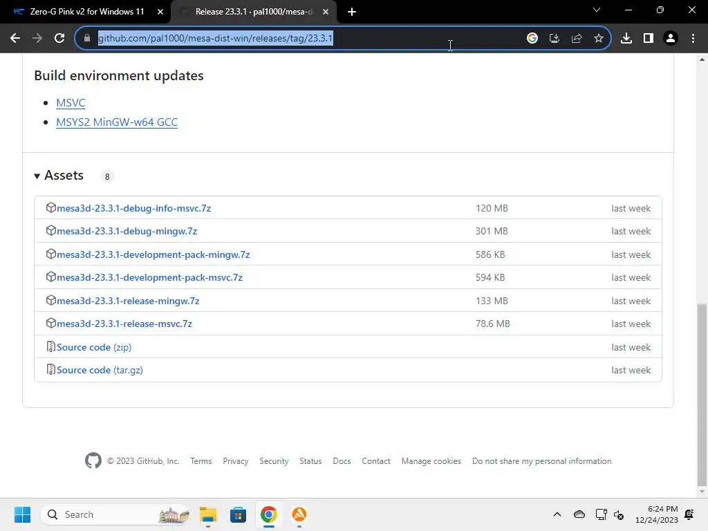This screenshot has height=531, width=708.
Task: View site information lock icon
Action: (x=87, y=39)
